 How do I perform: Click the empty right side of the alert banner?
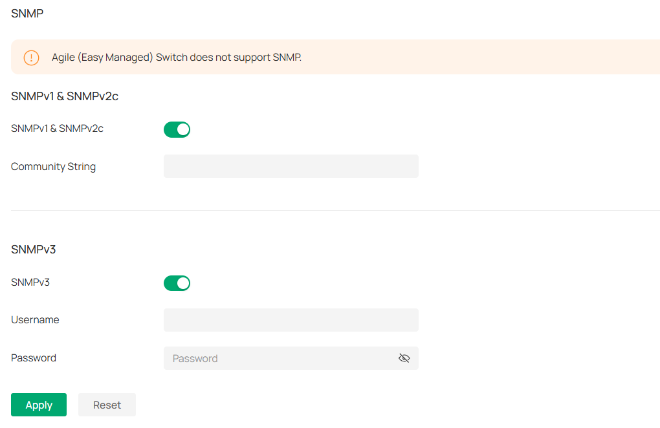pos(518,58)
